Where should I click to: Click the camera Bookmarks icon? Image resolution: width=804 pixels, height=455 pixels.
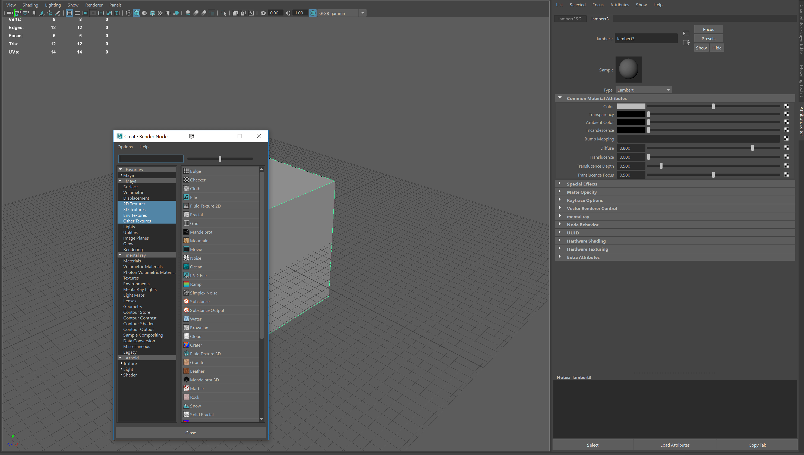click(x=34, y=13)
